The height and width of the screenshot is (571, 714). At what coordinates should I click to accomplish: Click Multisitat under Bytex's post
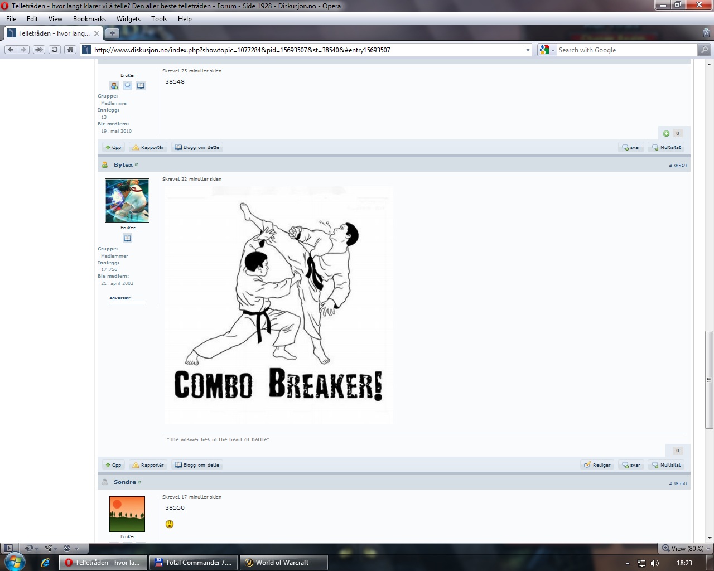(x=667, y=465)
